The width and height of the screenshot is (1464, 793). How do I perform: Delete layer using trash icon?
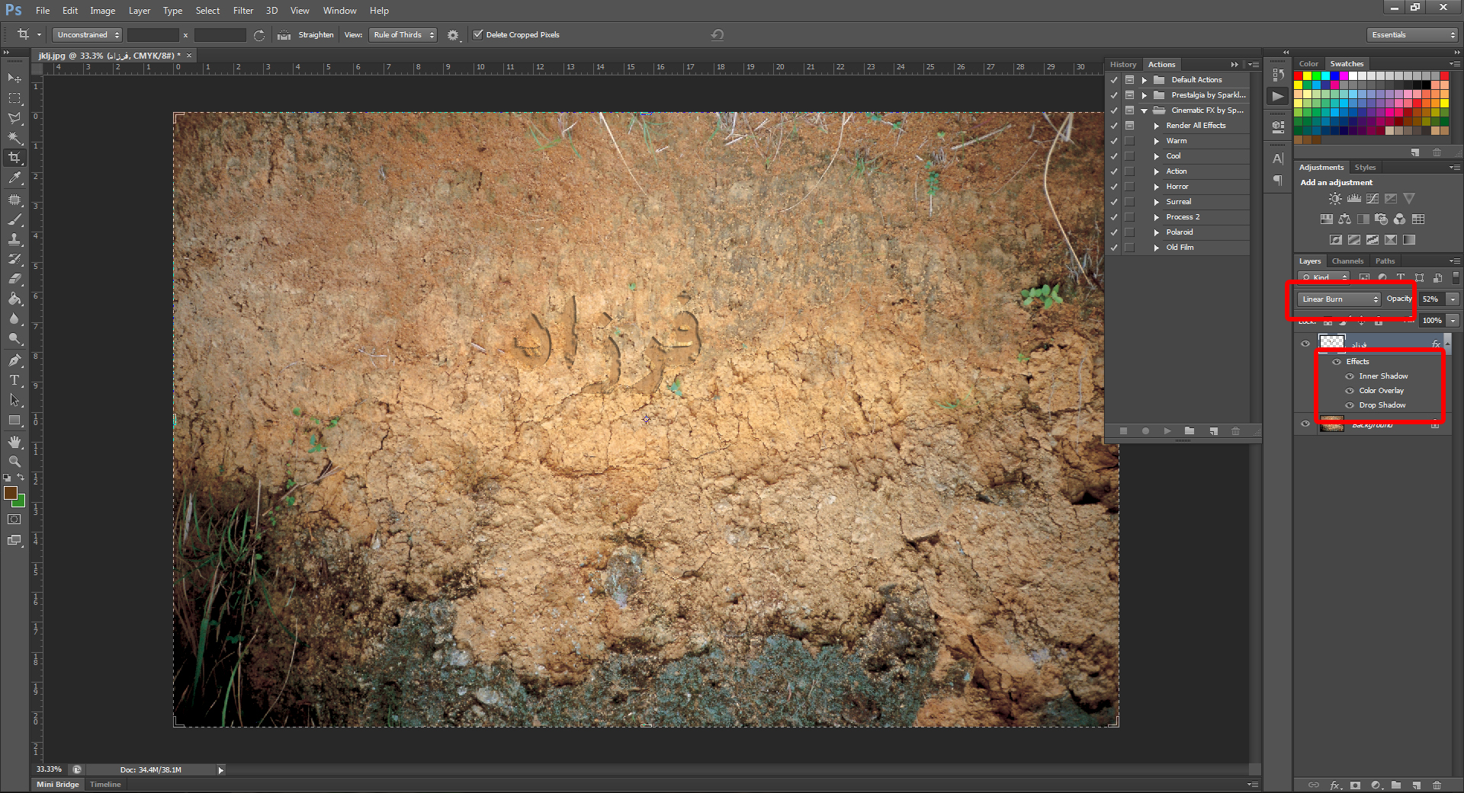point(1437,785)
